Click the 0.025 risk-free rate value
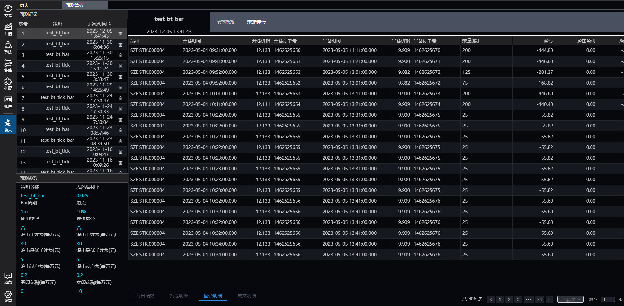624x306 pixels. 82,196
